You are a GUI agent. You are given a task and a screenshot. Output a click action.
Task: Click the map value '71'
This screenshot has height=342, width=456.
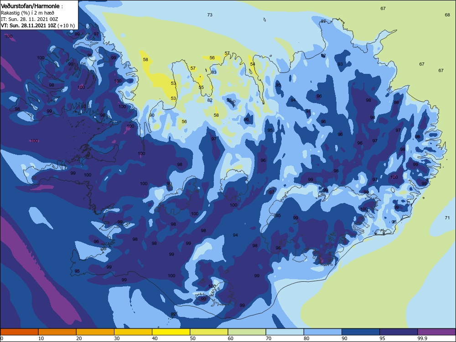[447, 218]
